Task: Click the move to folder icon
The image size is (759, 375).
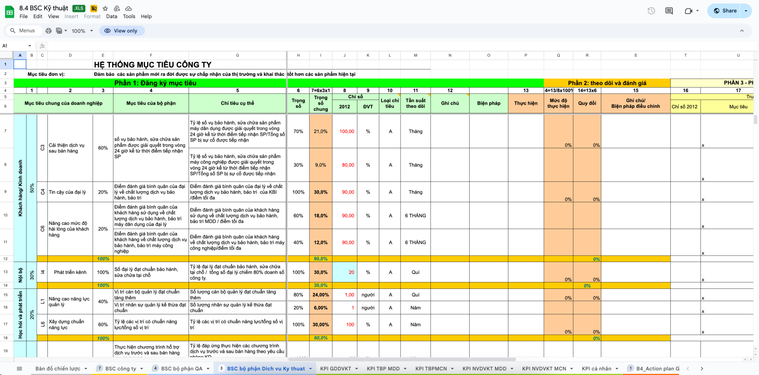Action: [x=117, y=8]
